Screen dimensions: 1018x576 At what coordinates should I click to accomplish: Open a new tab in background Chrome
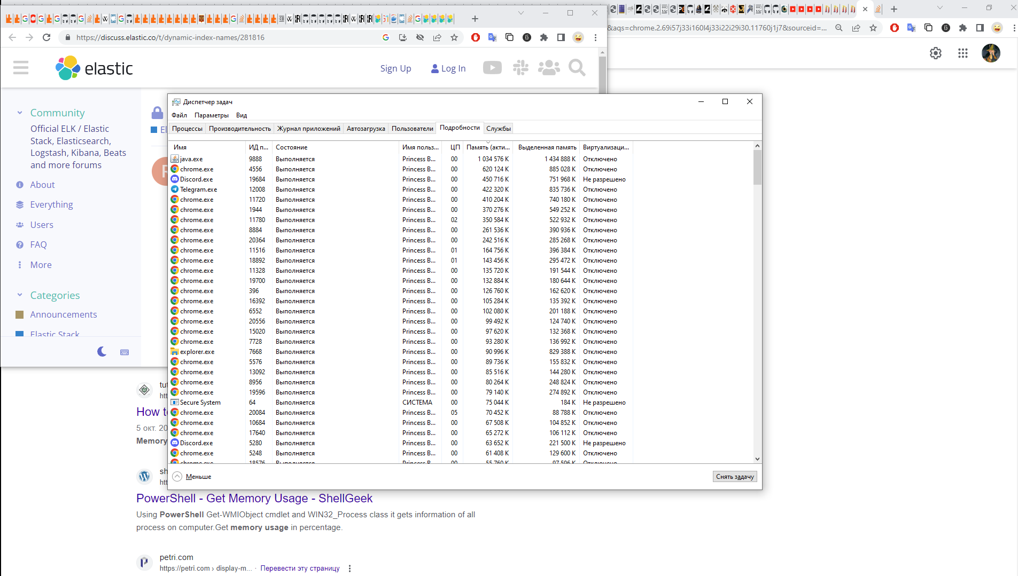tap(894, 9)
